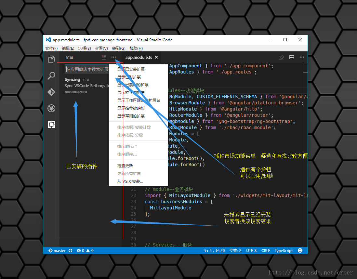Choose 更新所有扩展 menu item
Screen dimensions: 357x279
[x=139, y=173]
